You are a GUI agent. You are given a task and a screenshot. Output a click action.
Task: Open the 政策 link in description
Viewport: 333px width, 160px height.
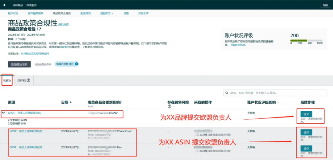pos(64,47)
